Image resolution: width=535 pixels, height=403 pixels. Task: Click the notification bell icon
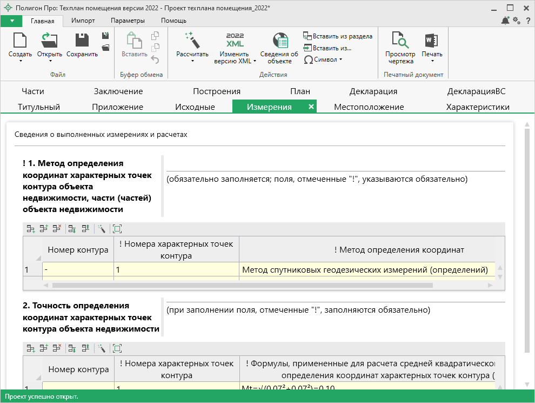point(505,21)
